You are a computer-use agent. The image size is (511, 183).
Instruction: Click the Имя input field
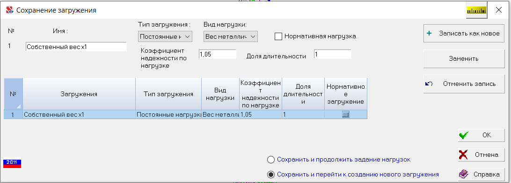[x=76, y=47]
